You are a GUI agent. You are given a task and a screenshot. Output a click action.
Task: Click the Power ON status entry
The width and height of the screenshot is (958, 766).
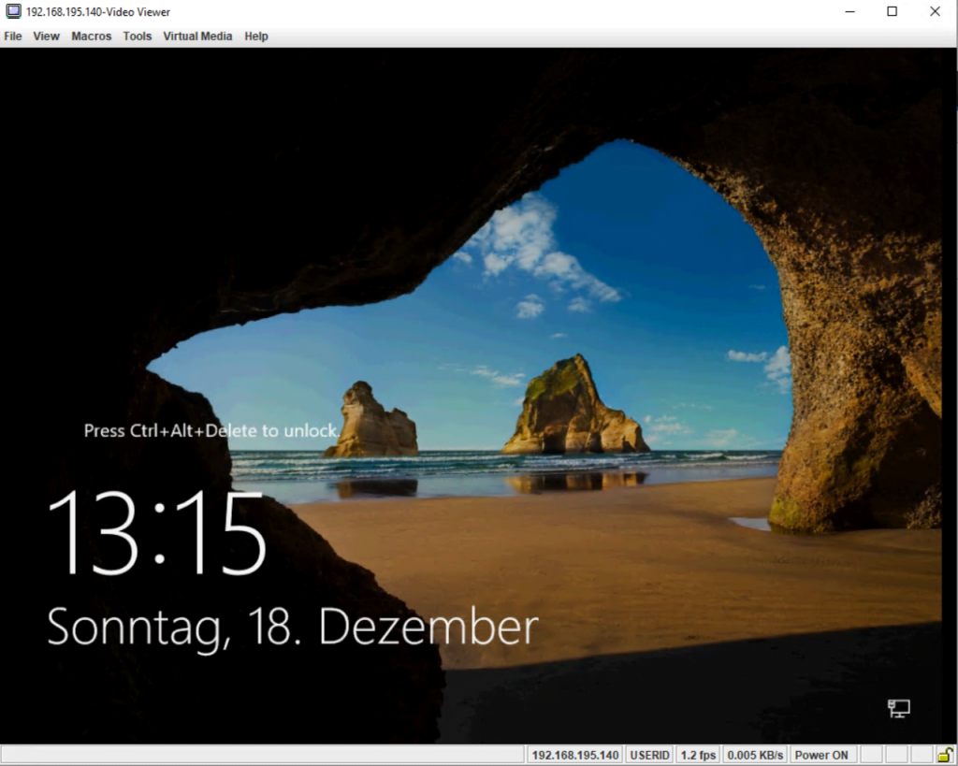(821, 755)
